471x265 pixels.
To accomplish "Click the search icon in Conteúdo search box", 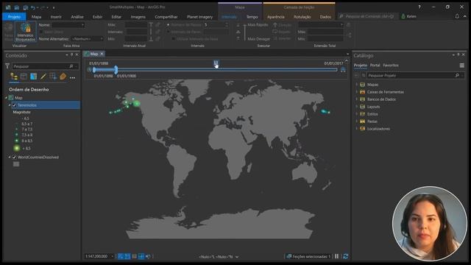I will point(71,66).
